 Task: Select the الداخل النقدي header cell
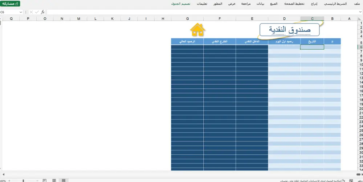[x=252, y=42]
